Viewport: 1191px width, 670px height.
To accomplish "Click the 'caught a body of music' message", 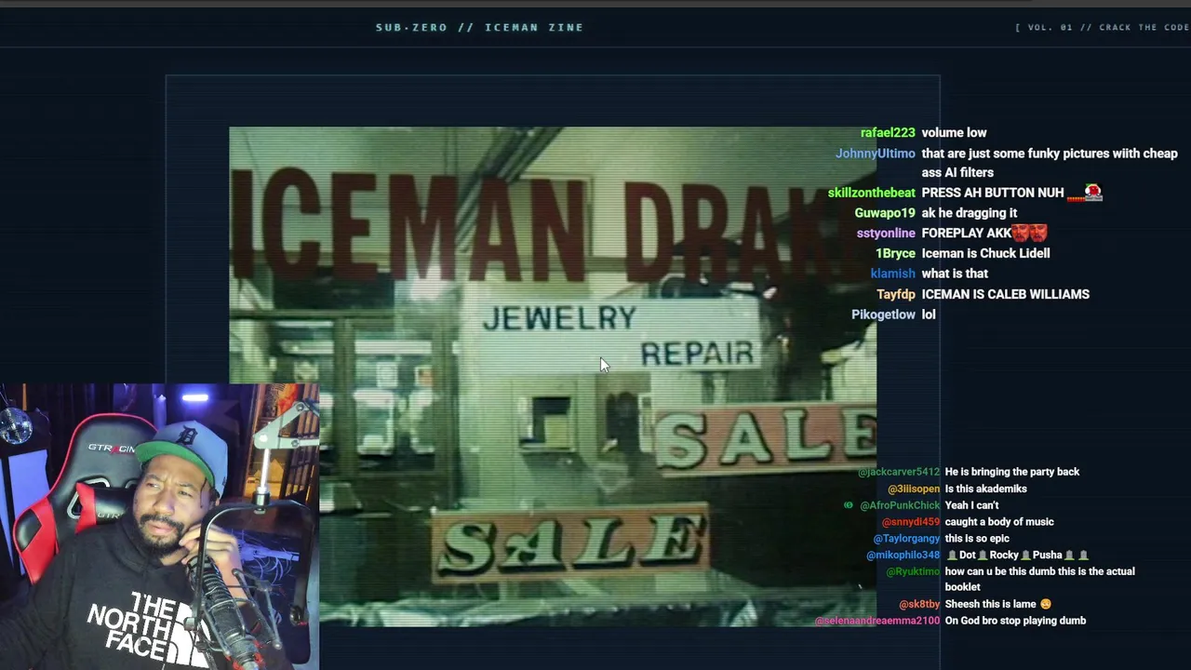I will click(999, 522).
